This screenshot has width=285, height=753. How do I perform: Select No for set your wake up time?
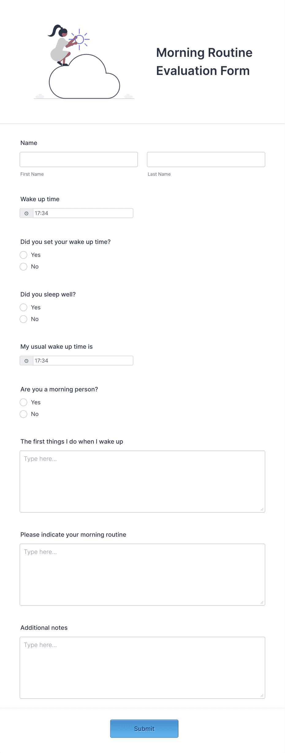pyautogui.click(x=23, y=266)
